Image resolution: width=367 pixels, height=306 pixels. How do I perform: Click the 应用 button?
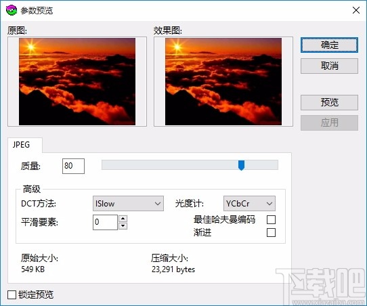[329, 123]
